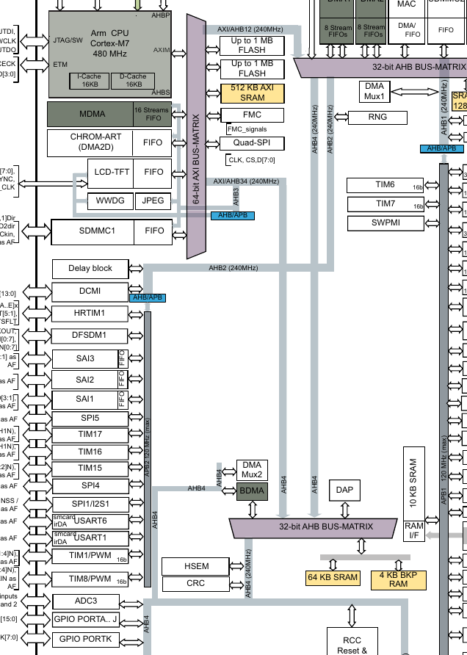Click the Delay block box

[90, 269]
